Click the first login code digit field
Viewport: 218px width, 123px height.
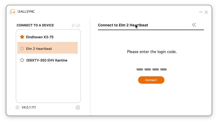(140, 69)
